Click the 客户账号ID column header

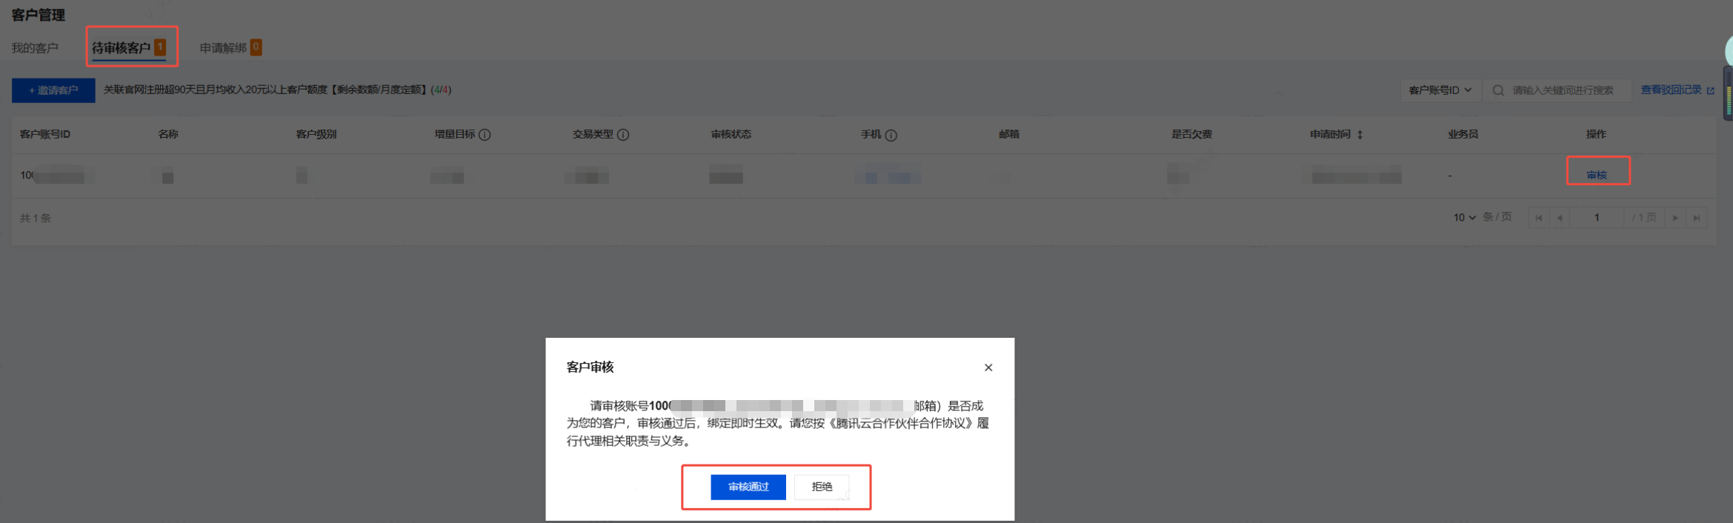(45, 134)
